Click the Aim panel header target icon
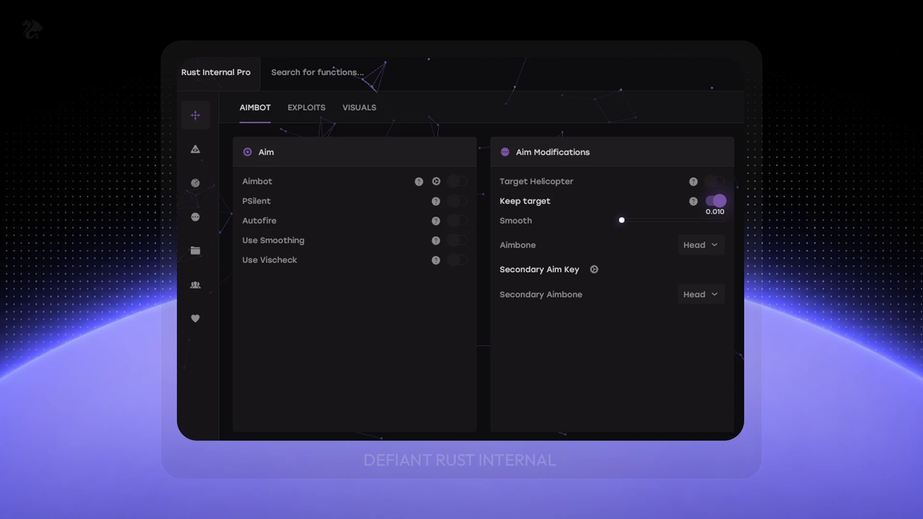This screenshot has height=519, width=923. pyautogui.click(x=248, y=152)
